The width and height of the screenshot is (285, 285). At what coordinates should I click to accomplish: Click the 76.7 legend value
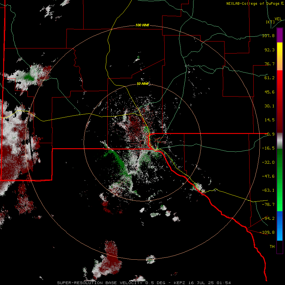point(269,64)
